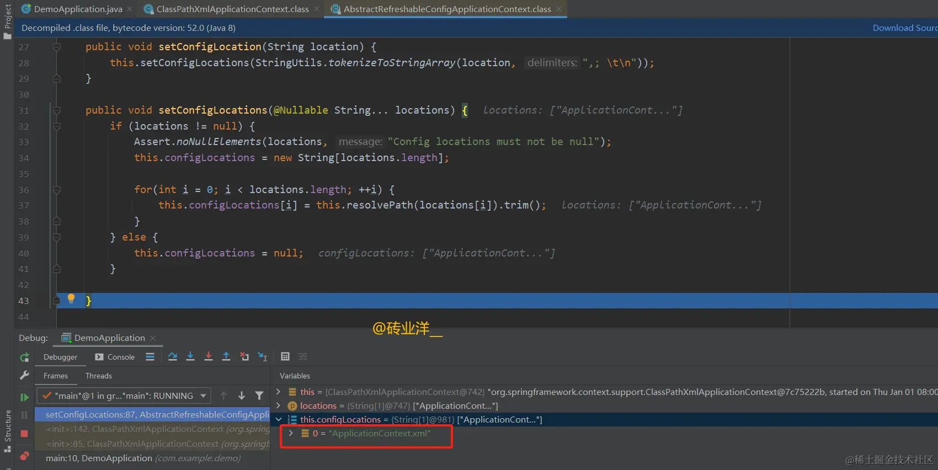Open the Project tool window sidebar
938x470 pixels.
(7, 21)
